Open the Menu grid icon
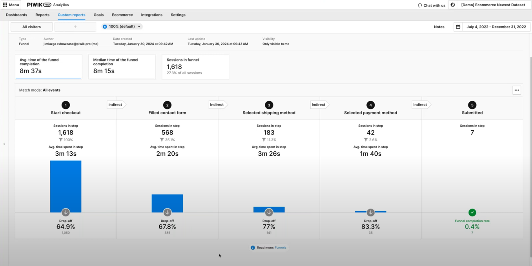 [x=5, y=5]
